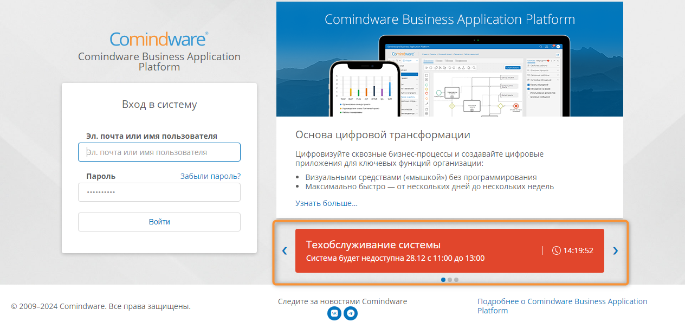Image resolution: width=685 pixels, height=328 pixels.
Task: Open the Узнать больше… link
Action: tap(326, 203)
